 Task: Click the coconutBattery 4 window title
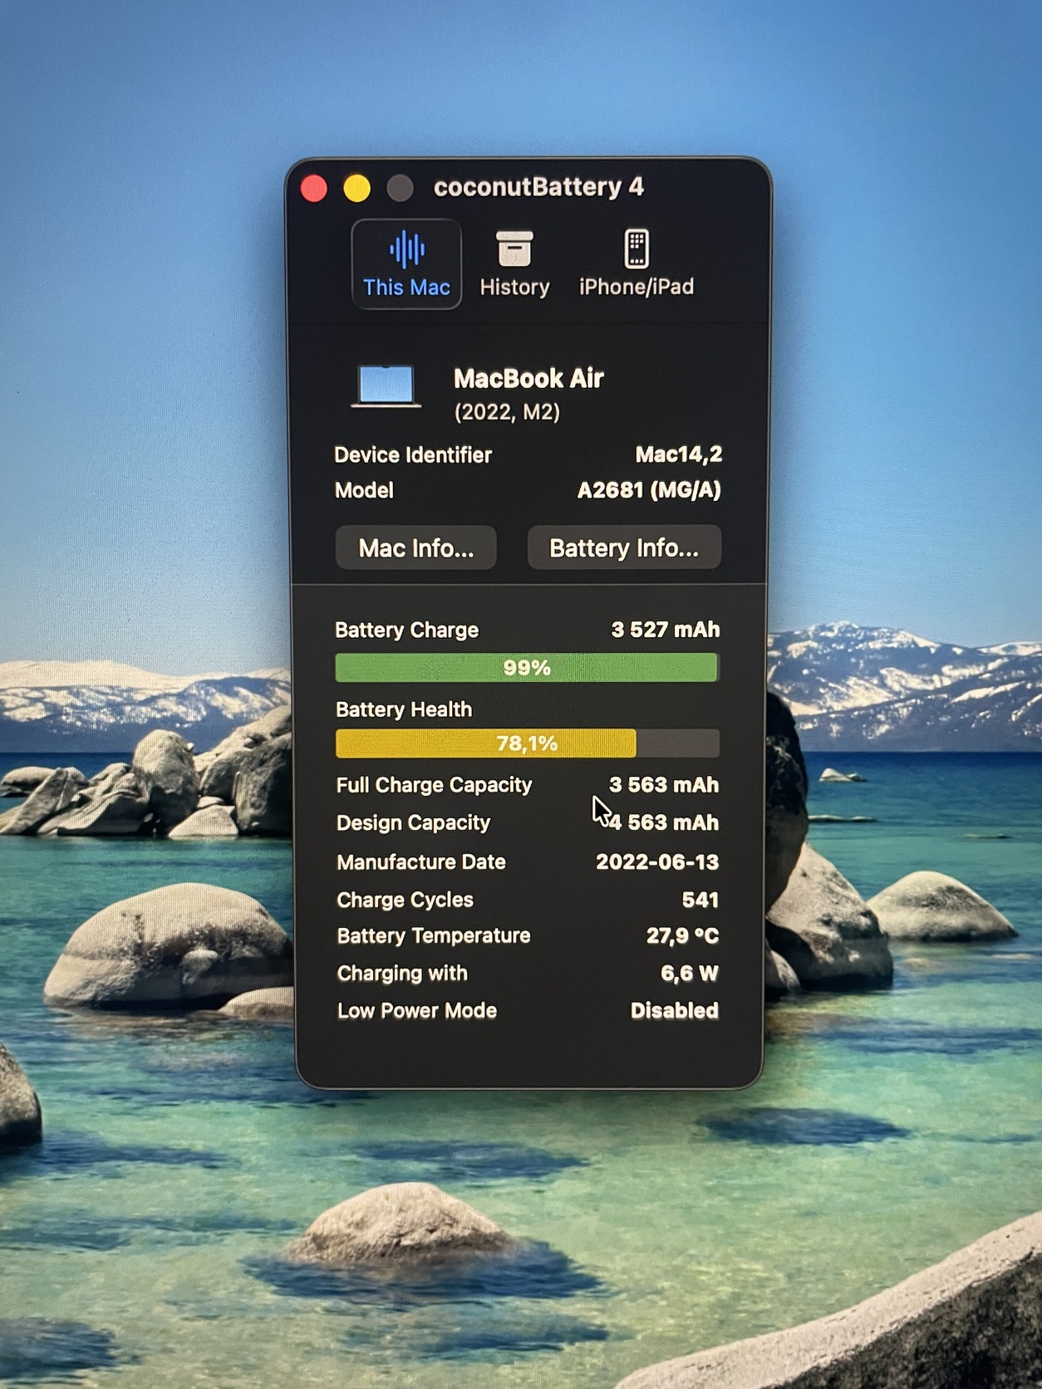[538, 187]
